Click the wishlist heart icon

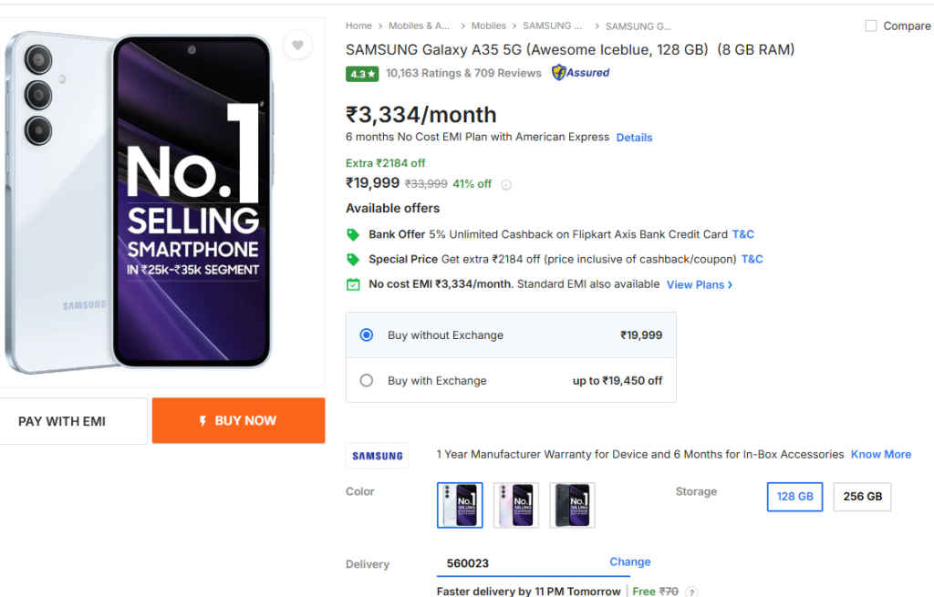point(298,46)
